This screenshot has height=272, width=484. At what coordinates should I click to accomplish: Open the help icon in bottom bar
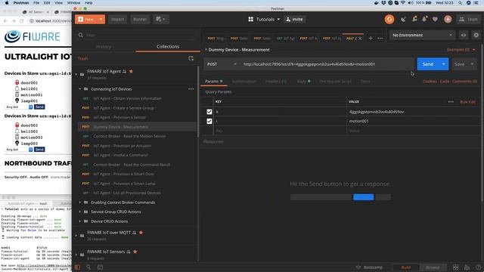coord(478,267)
